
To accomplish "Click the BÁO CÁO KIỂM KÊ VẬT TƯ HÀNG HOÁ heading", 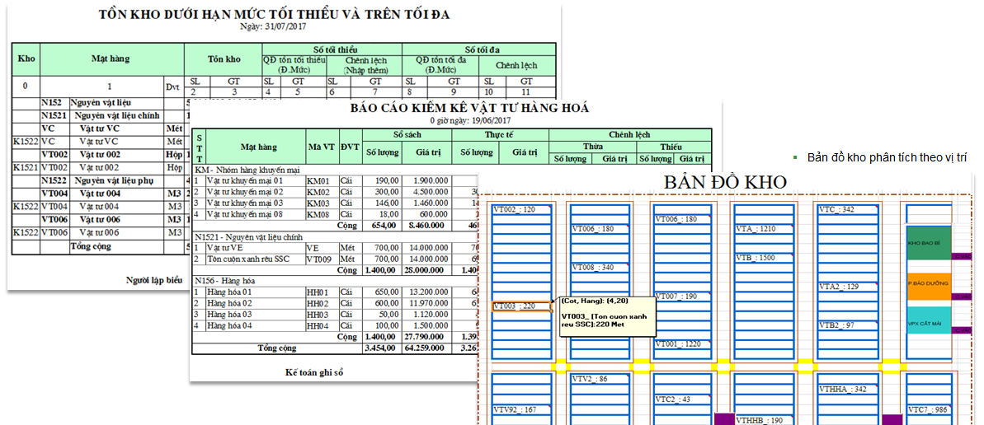I will click(x=471, y=108).
